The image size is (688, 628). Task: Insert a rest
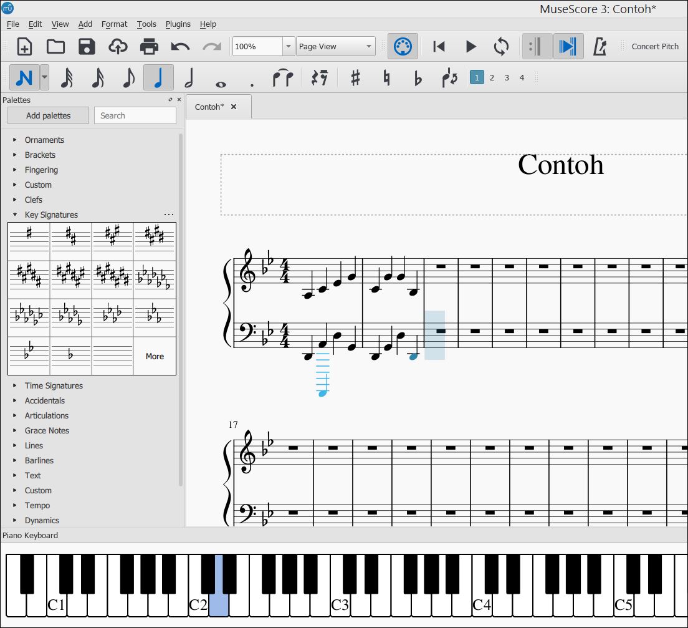[x=319, y=77]
